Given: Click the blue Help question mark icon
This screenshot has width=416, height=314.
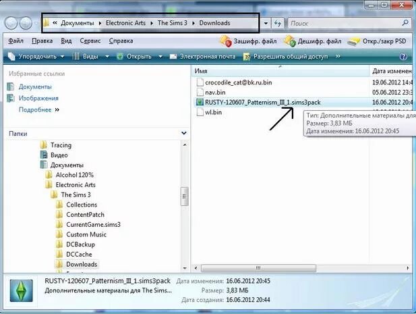Looking at the screenshot, I should (403, 57).
